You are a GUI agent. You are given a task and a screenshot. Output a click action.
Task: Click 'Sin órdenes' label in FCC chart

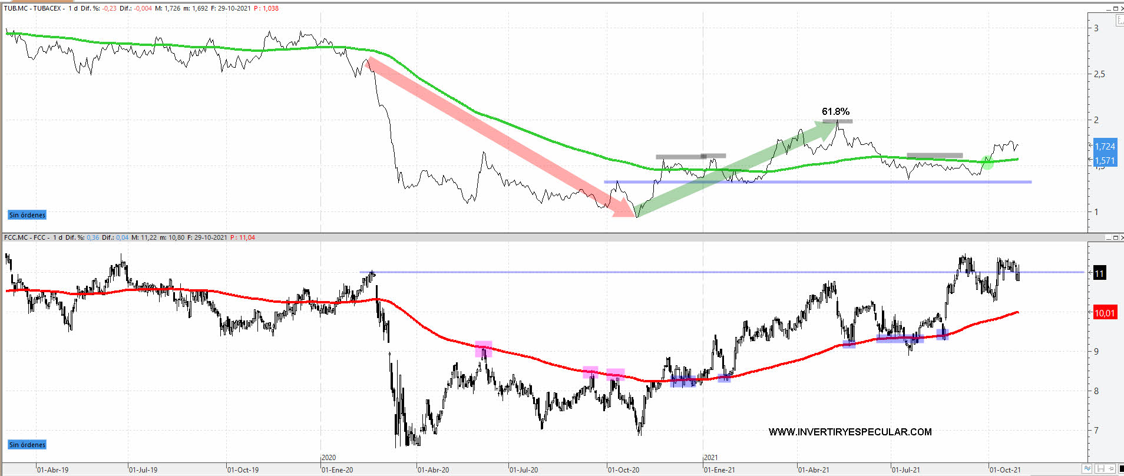[27, 445]
